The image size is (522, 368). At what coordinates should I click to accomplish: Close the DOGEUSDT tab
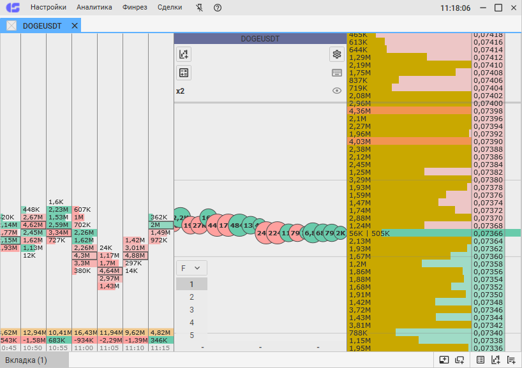pyautogui.click(x=75, y=26)
